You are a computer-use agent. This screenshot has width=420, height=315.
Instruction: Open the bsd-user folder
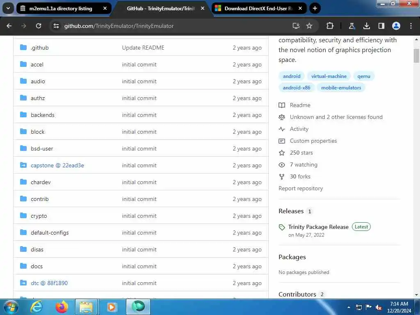(x=42, y=148)
